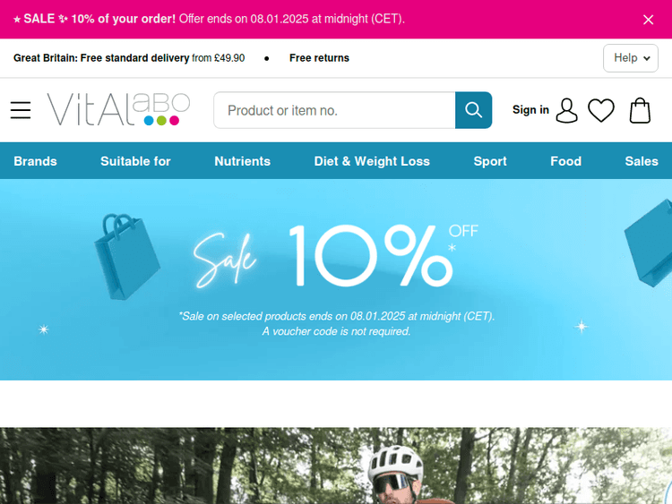
Task: Open the shopping bag cart icon
Action: (x=640, y=110)
